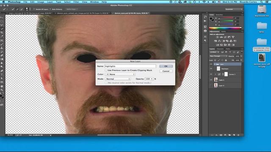Hide the blackeyes layer

(x=211, y=68)
